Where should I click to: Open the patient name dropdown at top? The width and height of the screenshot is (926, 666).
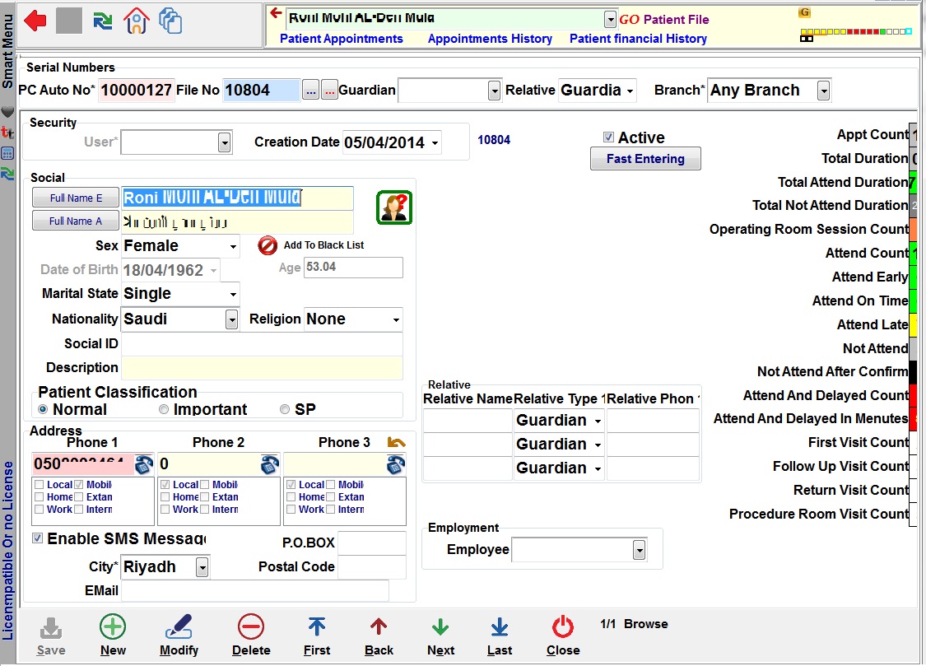point(610,20)
